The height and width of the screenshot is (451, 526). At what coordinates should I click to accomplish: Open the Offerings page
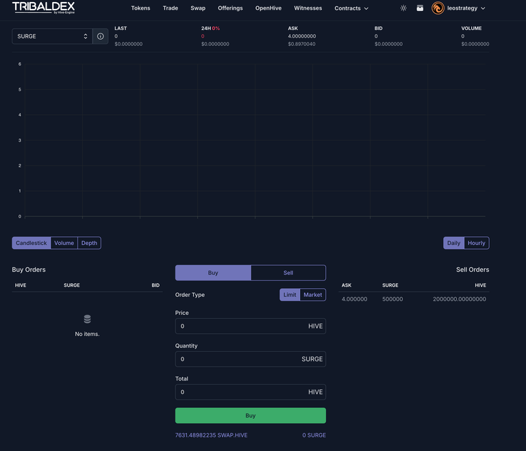coord(230,8)
